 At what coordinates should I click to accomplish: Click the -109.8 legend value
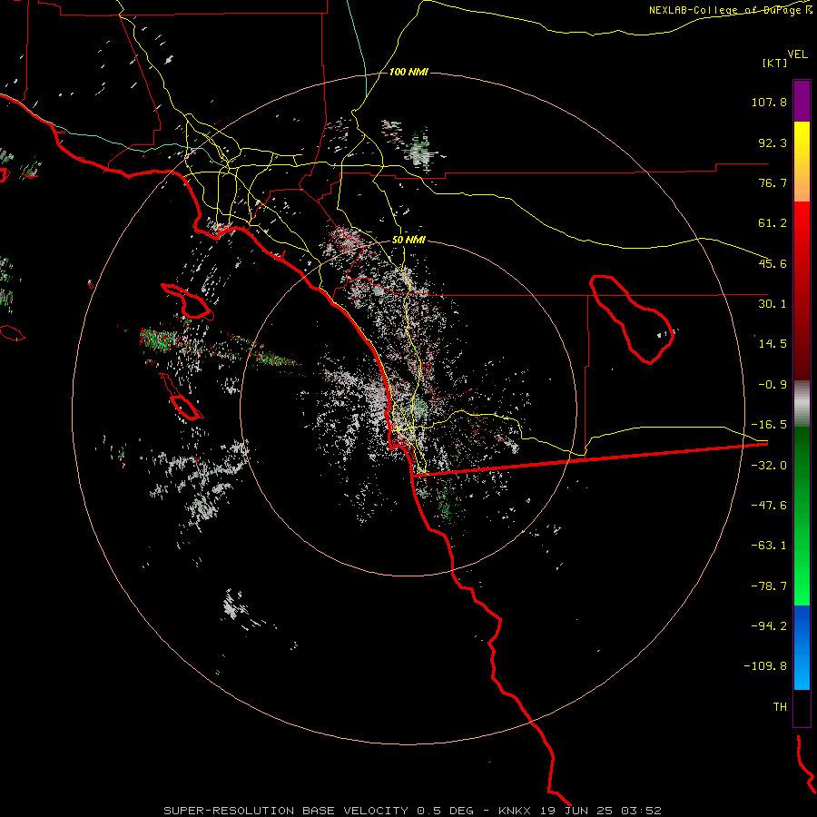point(765,666)
